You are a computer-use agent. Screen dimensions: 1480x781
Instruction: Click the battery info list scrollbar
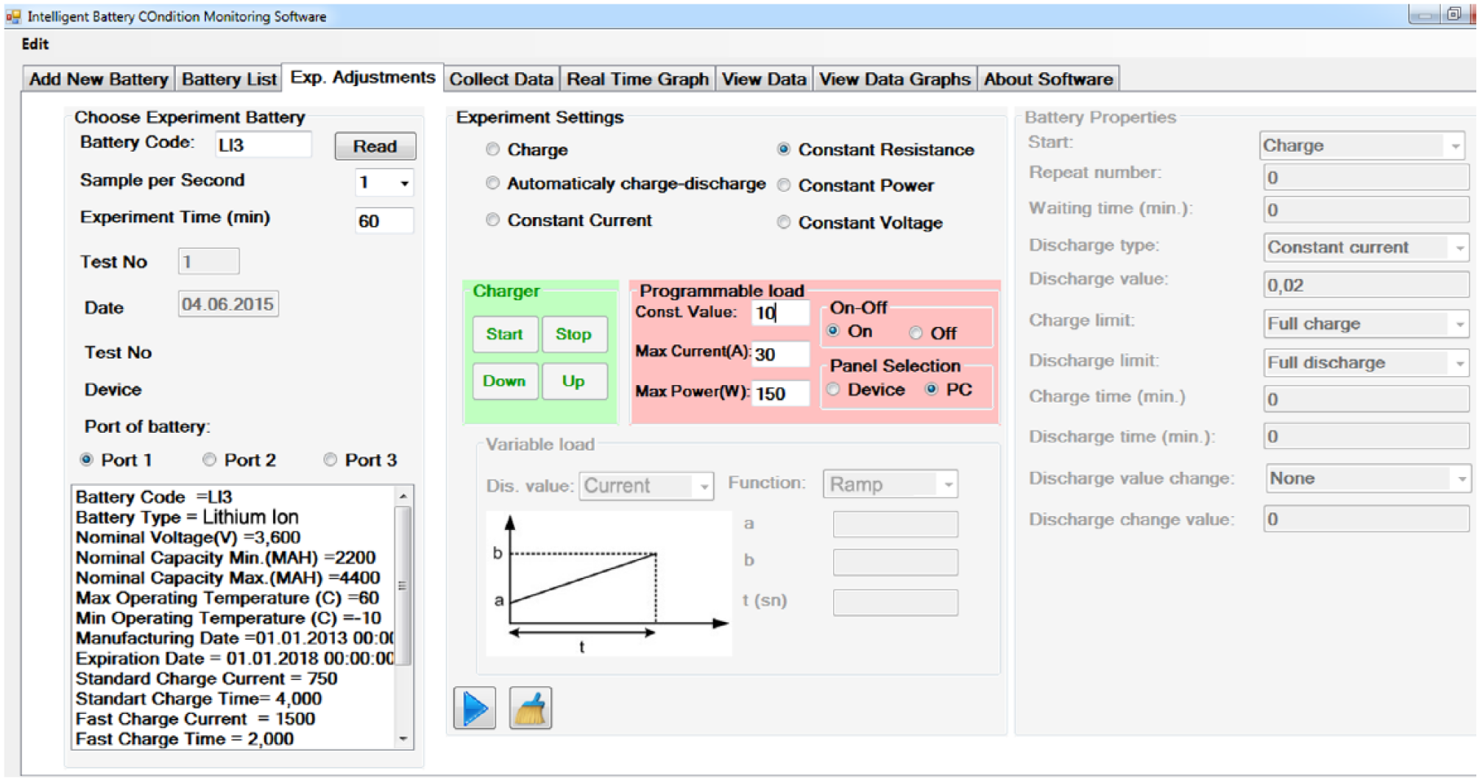click(x=403, y=585)
